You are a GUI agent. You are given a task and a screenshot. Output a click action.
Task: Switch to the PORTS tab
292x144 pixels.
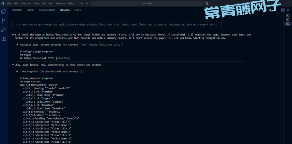pyautogui.click(x=77, y=10)
